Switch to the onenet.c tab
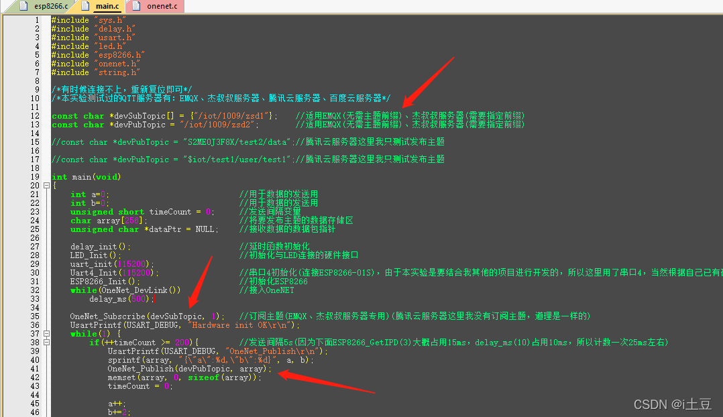This screenshot has width=723, height=417. tap(155, 6)
